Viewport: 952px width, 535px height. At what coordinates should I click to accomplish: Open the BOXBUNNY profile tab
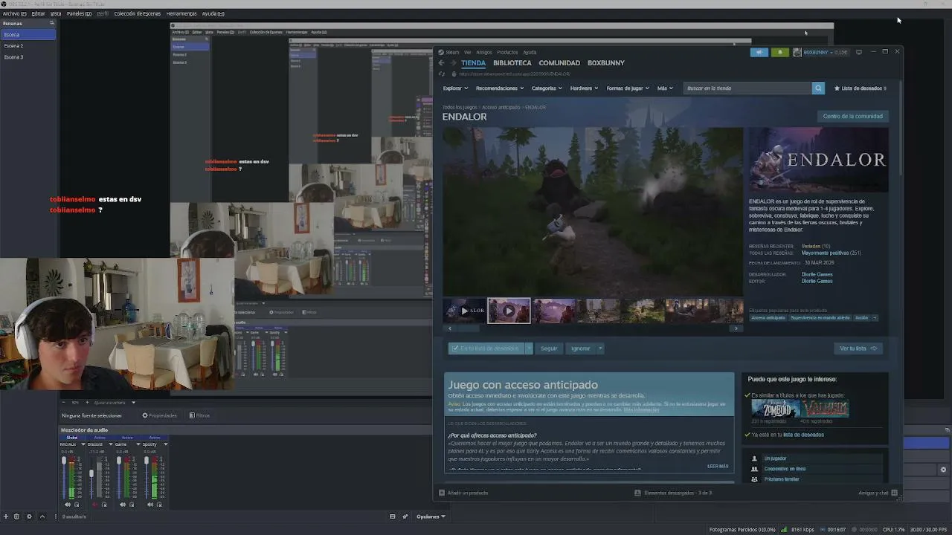[606, 63]
